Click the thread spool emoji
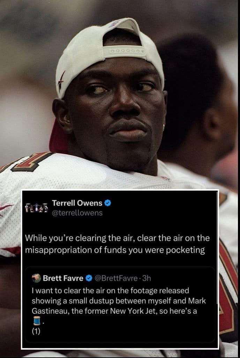The height and width of the screenshot is (358, 240). [37, 321]
